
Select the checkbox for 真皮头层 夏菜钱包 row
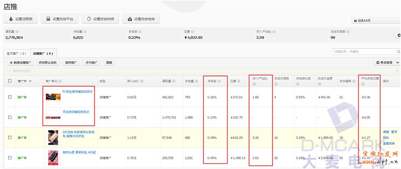[10, 158]
